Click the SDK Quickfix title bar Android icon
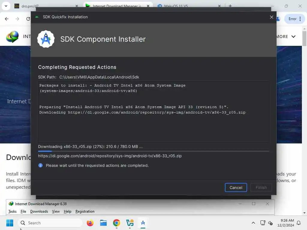The width and height of the screenshot is (307, 230). pyautogui.click(x=37, y=17)
